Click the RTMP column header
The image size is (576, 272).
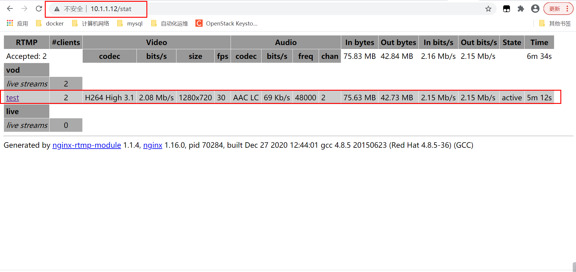26,42
